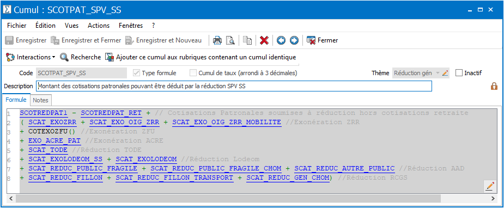The height and width of the screenshot is (208, 504).
Task: Click Enregistrer et Fermer icon
Action: coord(55,40)
